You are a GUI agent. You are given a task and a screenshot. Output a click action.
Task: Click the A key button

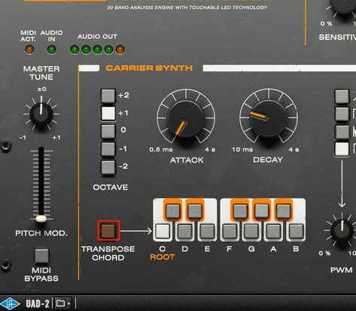pyautogui.click(x=274, y=231)
